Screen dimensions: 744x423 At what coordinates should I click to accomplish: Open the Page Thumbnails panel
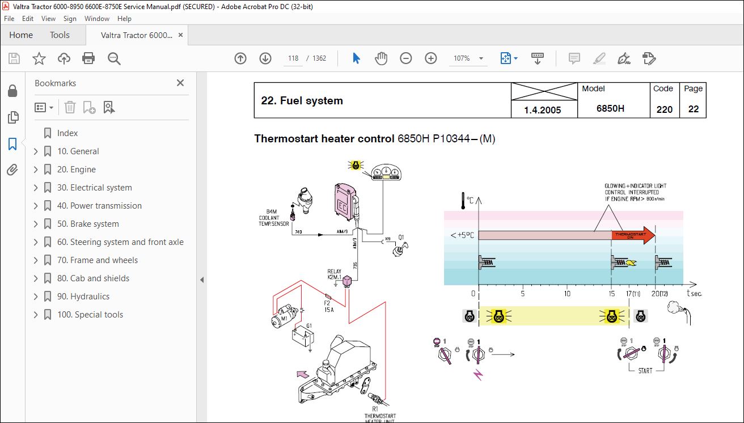click(x=12, y=117)
